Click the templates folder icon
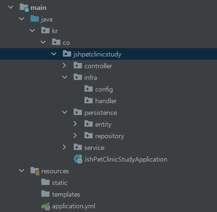 pos(45,194)
